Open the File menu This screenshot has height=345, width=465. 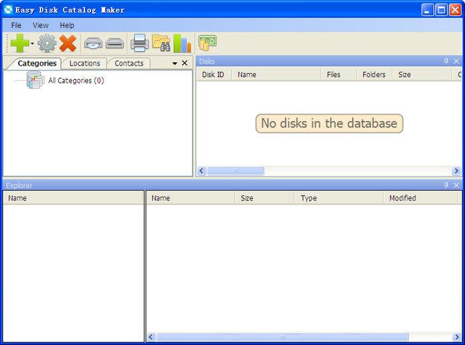[16, 25]
